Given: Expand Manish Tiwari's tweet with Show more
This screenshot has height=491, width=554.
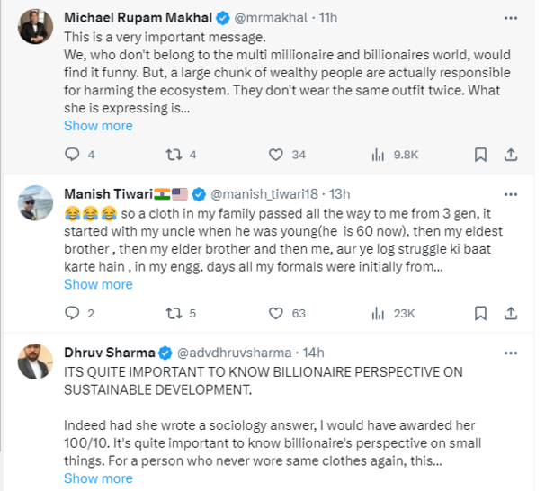Looking at the screenshot, I should coord(98,284).
